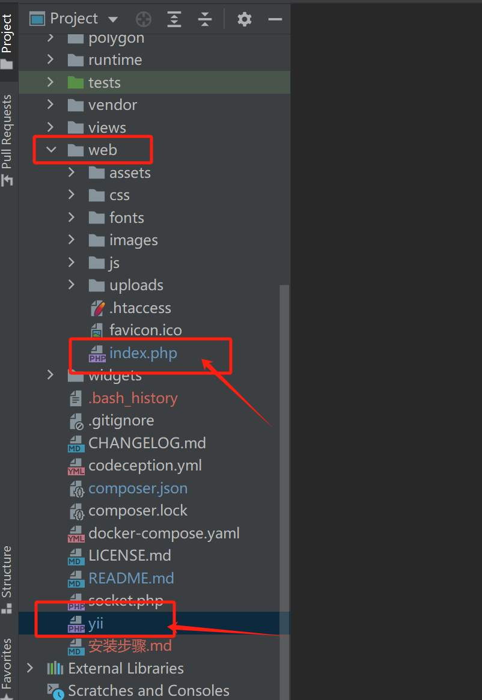Switch to the Structure tab
Screen dimensions: 482x700
pos(8,570)
